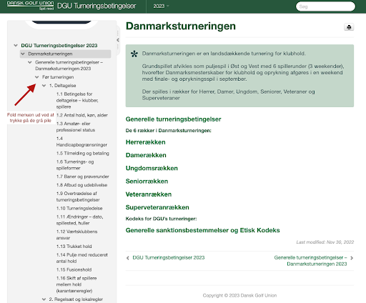Collapse the 1. Deltagelse section
Screen dimensions: 366x303
coord(44,86)
